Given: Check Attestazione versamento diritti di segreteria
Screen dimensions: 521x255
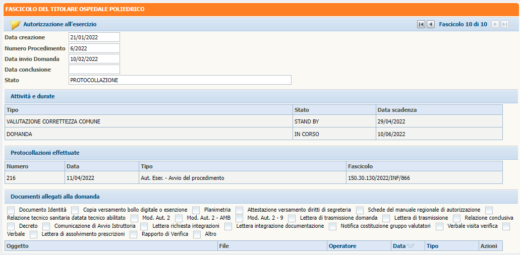Looking at the screenshot, I should 239,210.
